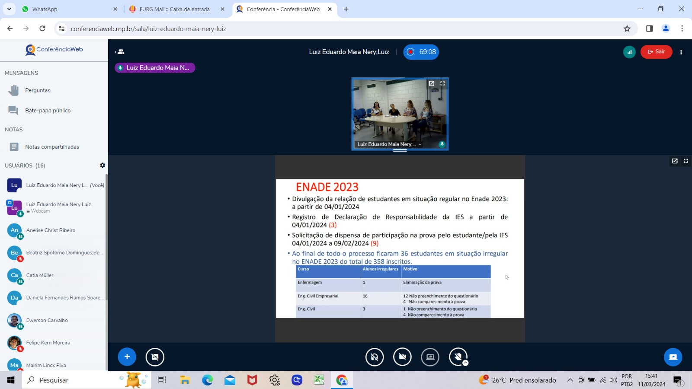Open Notas compartilhadas
Image resolution: width=692 pixels, height=389 pixels.
click(x=52, y=147)
